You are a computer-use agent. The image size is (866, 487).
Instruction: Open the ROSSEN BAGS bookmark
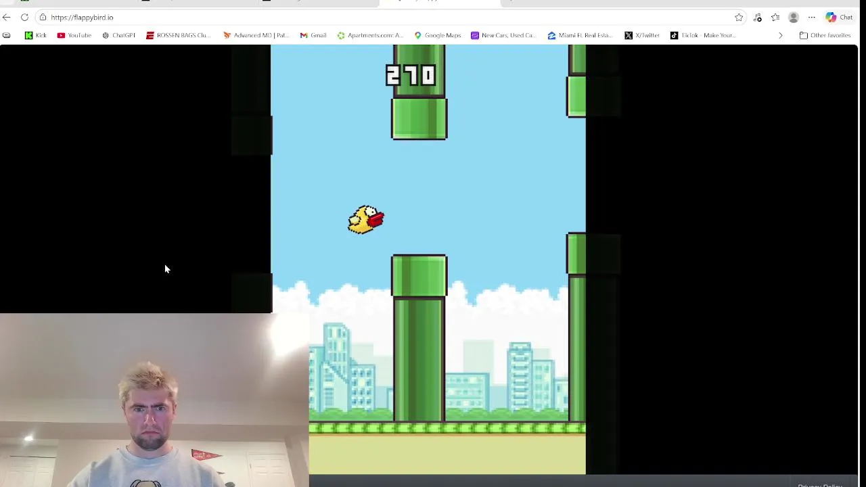tap(179, 35)
